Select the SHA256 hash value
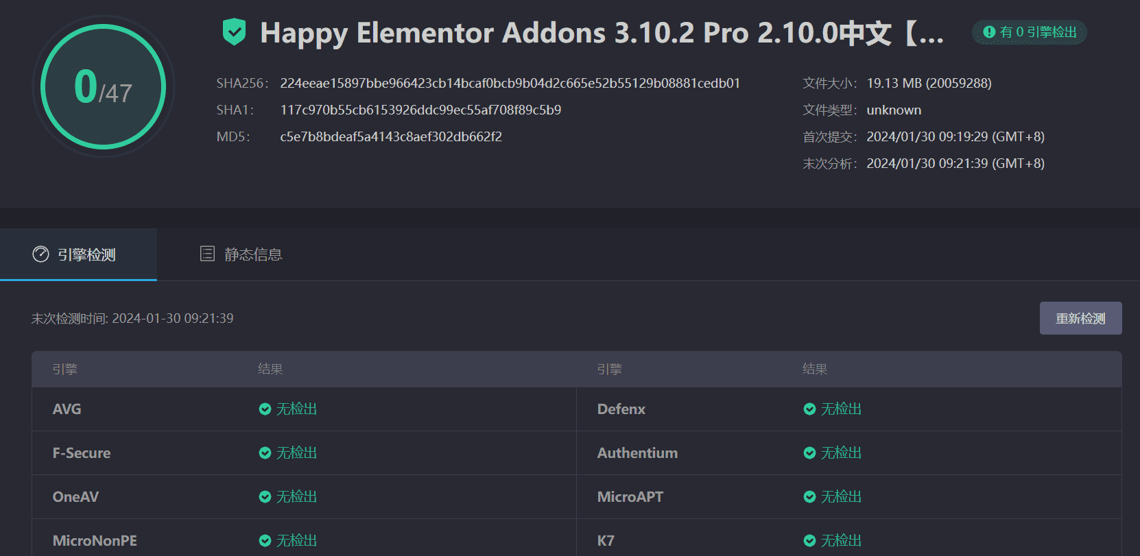Image resolution: width=1140 pixels, height=556 pixels. pyautogui.click(x=510, y=83)
